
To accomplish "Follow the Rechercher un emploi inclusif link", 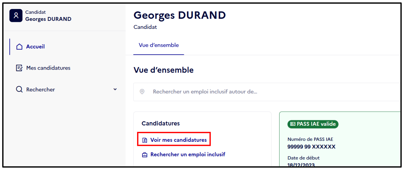I will (x=188, y=155).
